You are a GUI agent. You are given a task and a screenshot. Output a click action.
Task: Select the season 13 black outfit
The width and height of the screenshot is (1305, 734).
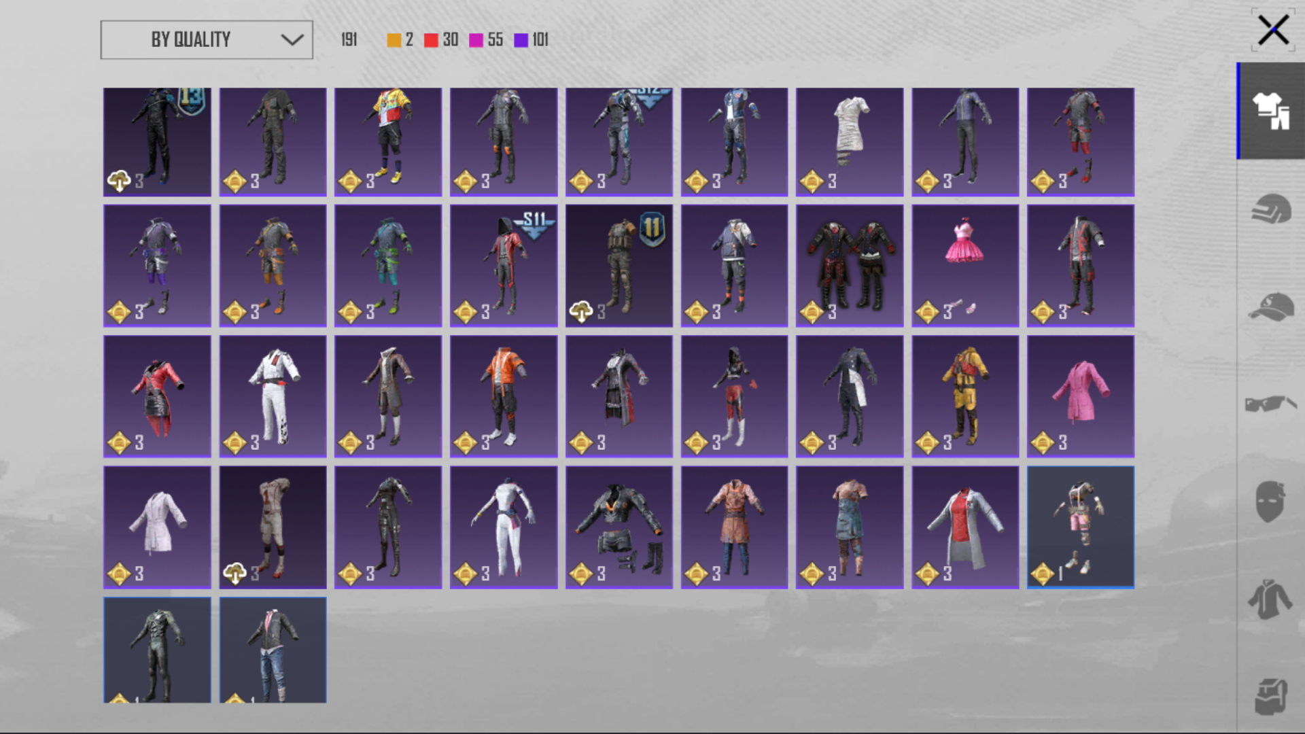tap(157, 142)
